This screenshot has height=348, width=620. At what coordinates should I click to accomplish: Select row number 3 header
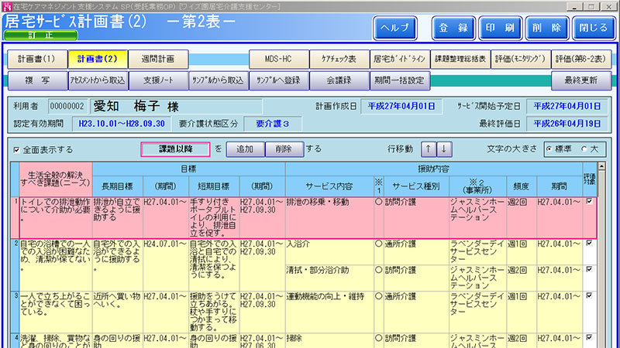click(15, 312)
